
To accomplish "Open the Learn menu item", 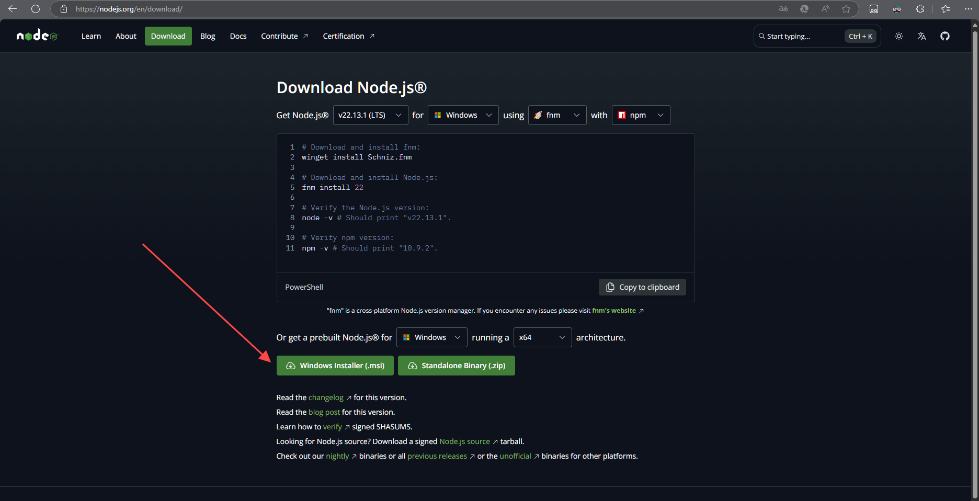I will pyautogui.click(x=91, y=36).
